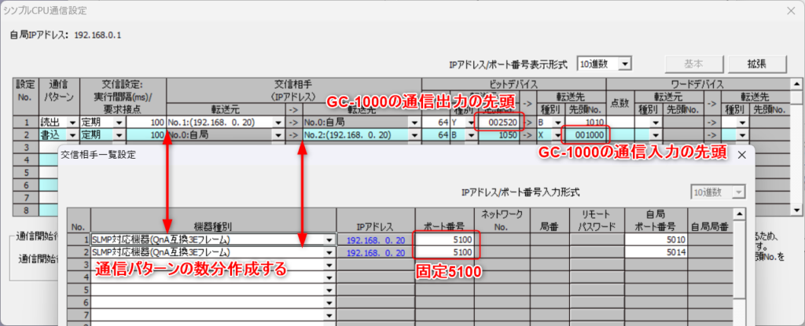The image size is (805, 326).
Task: Click ポート番号 column header in partner list
Action: click(x=445, y=221)
